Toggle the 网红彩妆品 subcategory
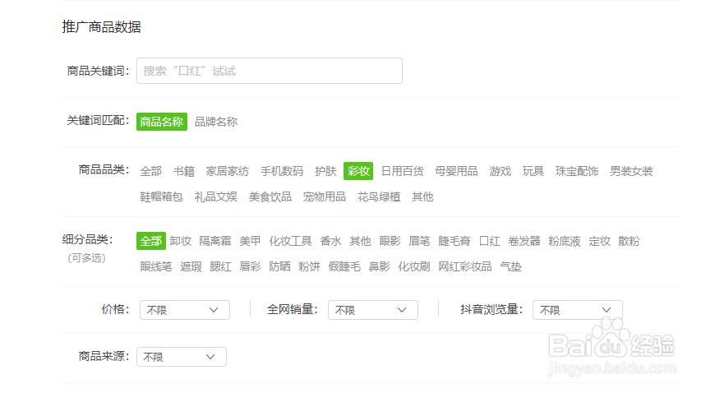 point(465,266)
